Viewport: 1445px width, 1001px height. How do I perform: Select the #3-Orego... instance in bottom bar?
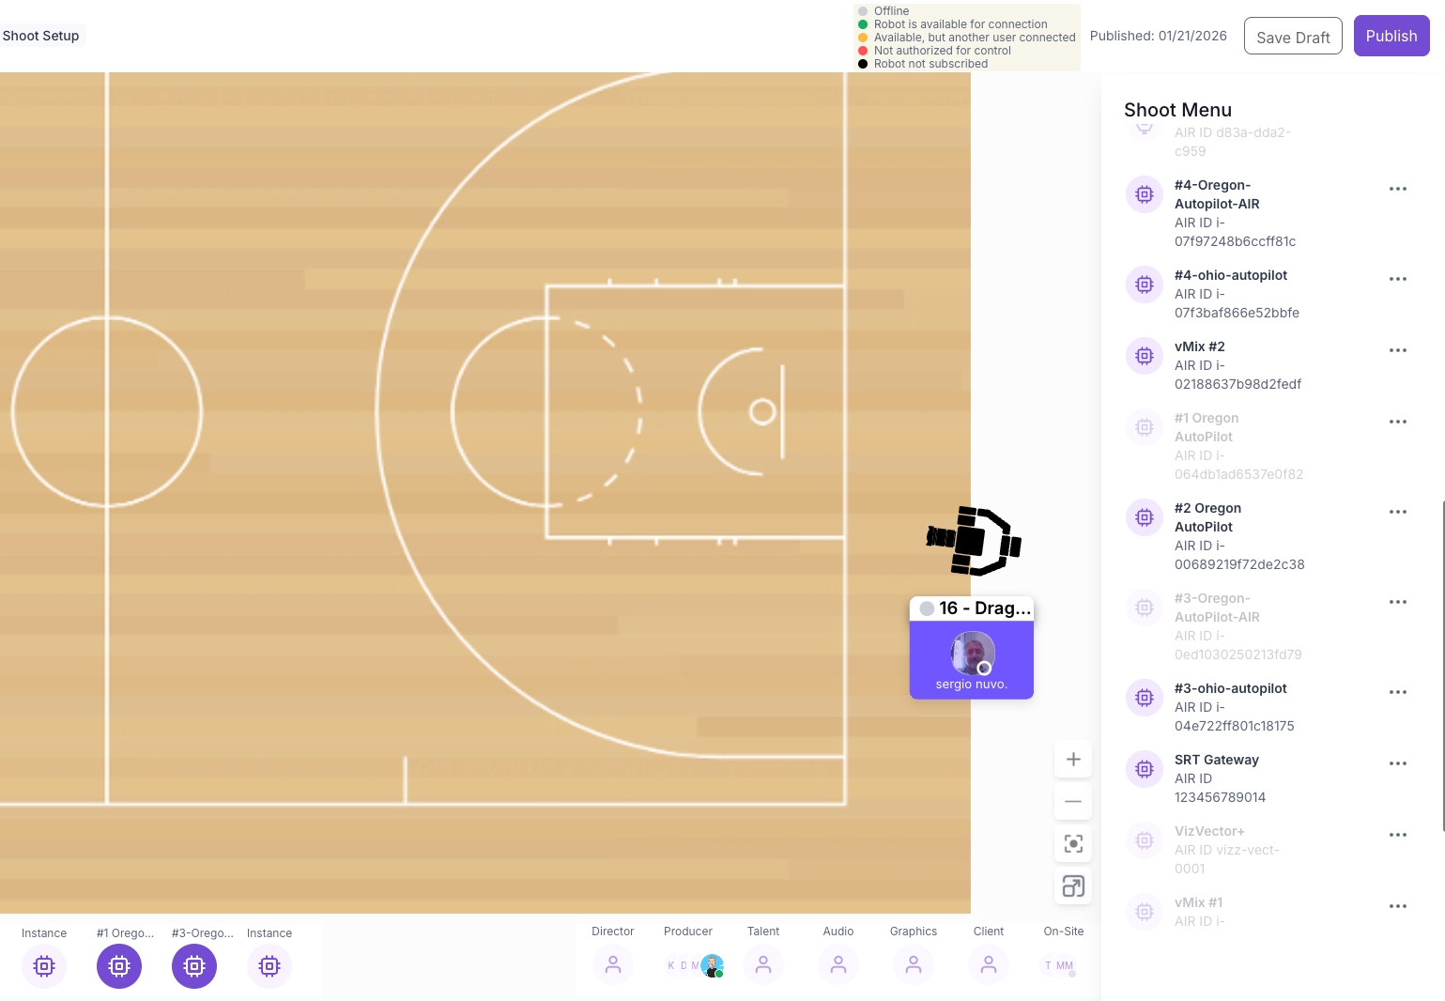(194, 965)
